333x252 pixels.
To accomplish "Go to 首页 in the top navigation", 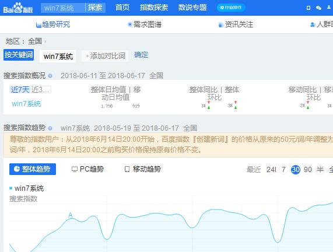I will coord(122,8).
